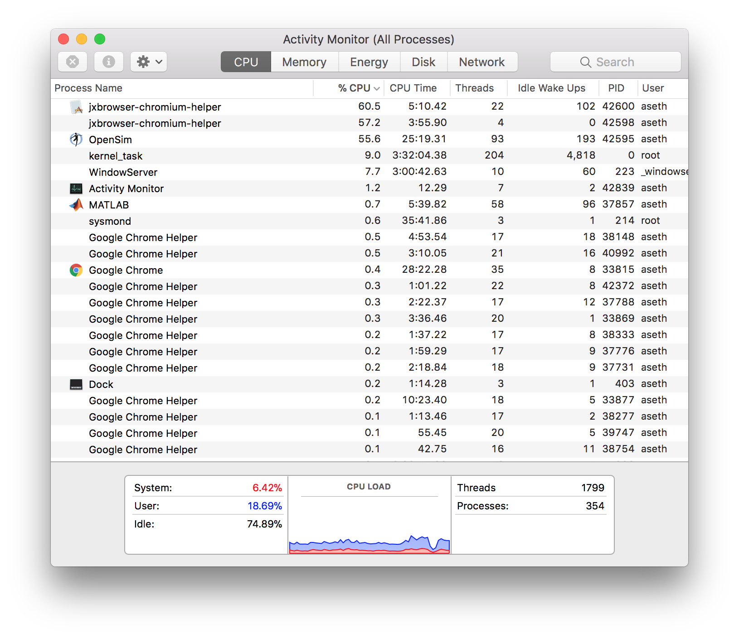Image resolution: width=739 pixels, height=639 pixels.
Task: Switch to the Disk view
Action: pyautogui.click(x=423, y=62)
